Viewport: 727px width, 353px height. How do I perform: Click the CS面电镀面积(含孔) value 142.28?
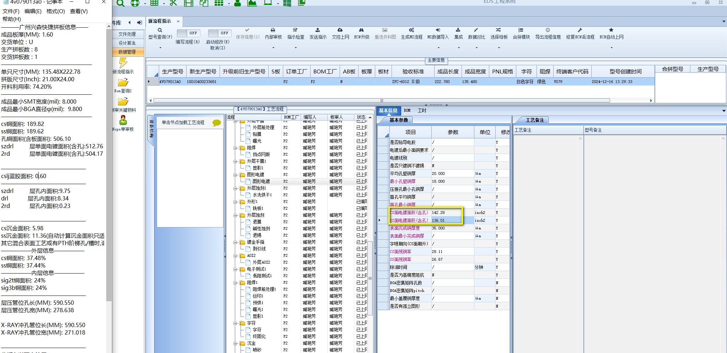click(x=452, y=213)
